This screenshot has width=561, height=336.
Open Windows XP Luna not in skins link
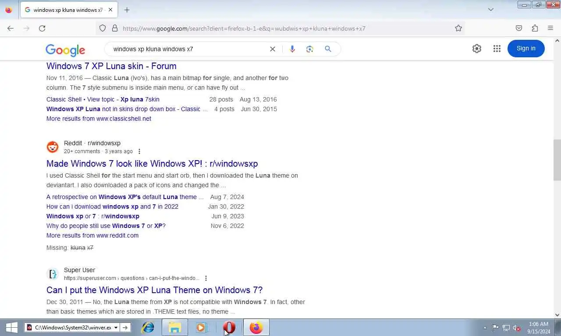click(127, 109)
